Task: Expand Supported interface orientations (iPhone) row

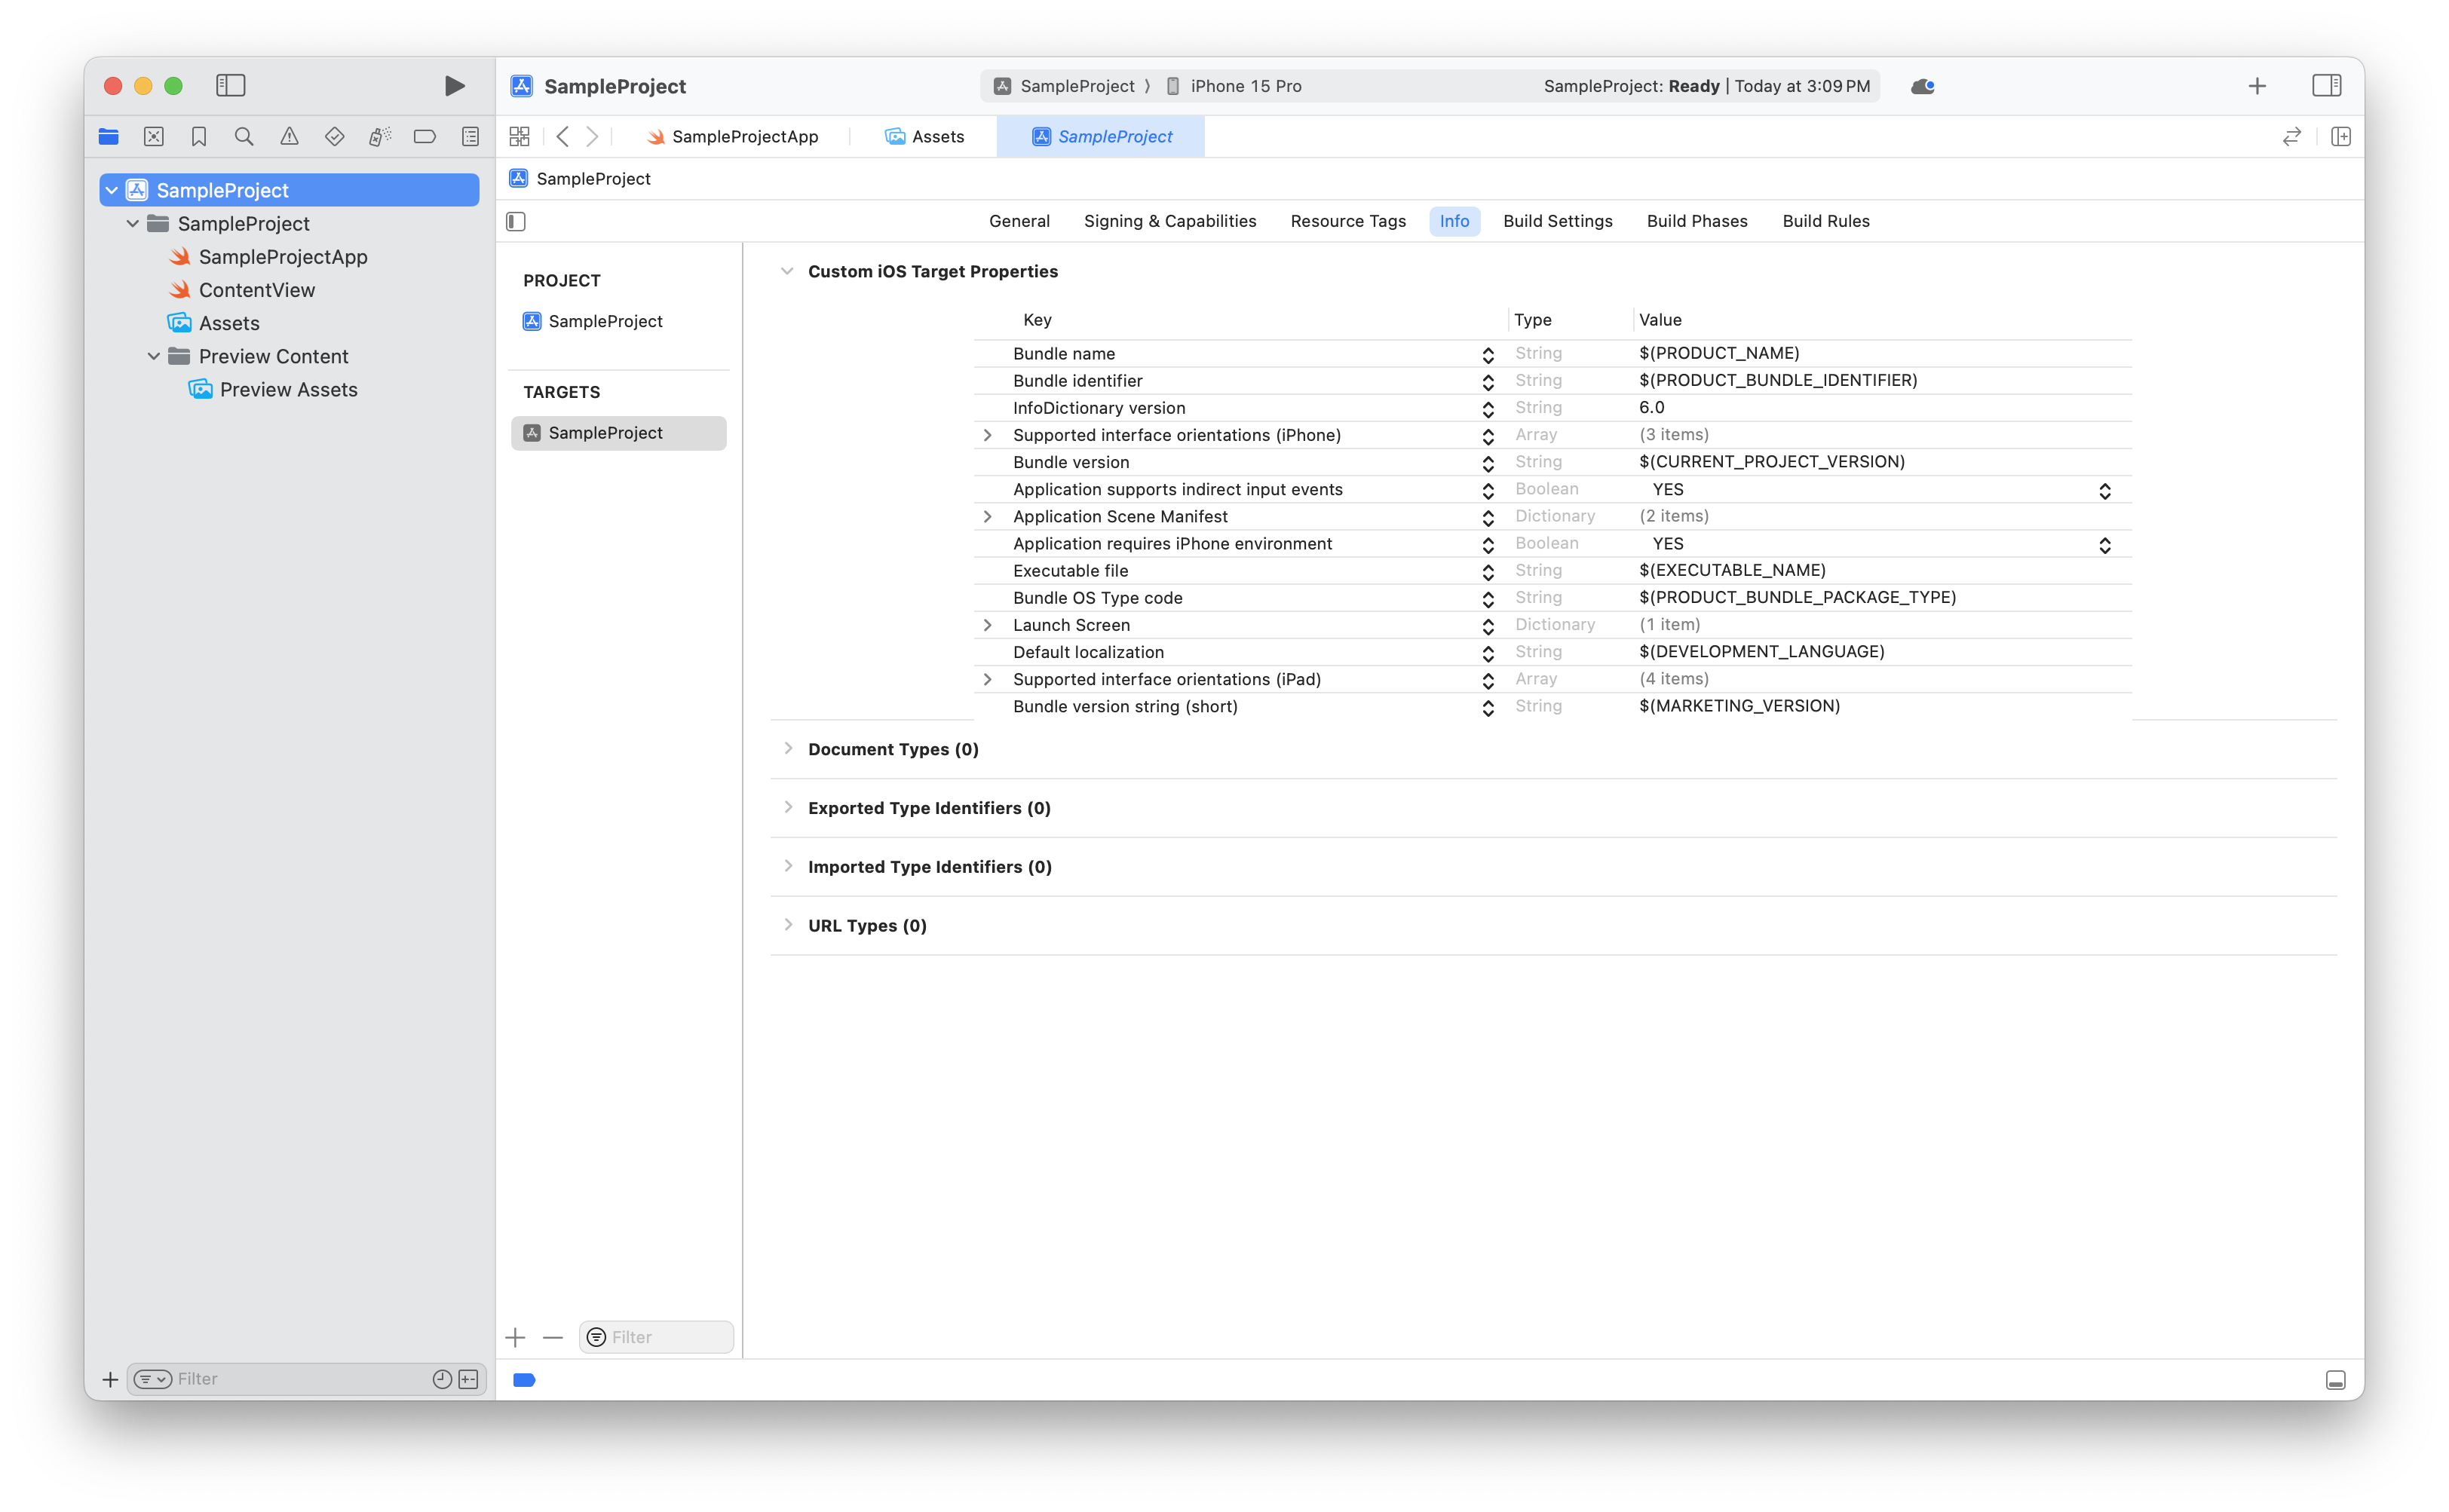Action: [988, 435]
